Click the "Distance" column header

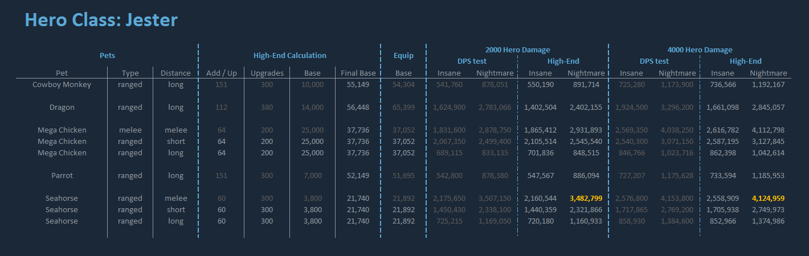coord(175,73)
